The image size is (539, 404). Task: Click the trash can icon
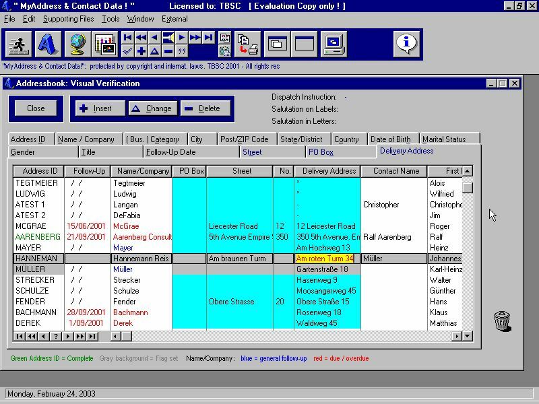coord(502,321)
